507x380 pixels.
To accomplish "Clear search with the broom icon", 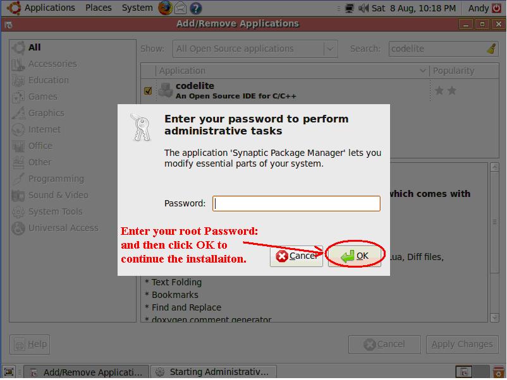I will click(x=491, y=49).
